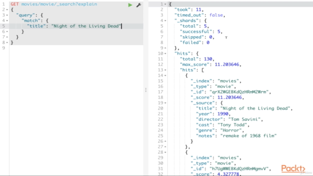
Task: Collapse the outer "hits" object at line 10
Action: point(165,53)
